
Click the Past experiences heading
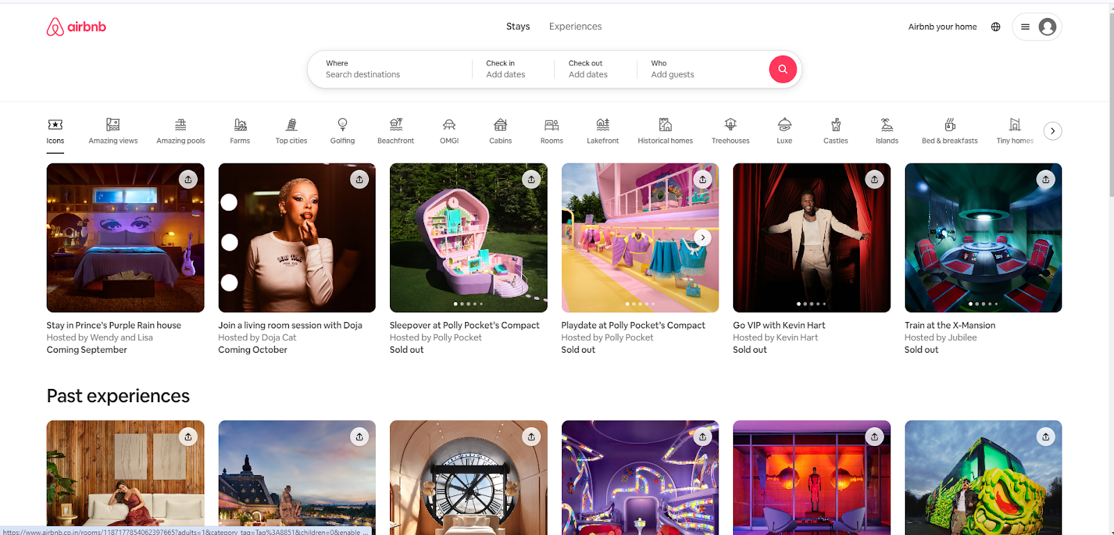pos(118,396)
